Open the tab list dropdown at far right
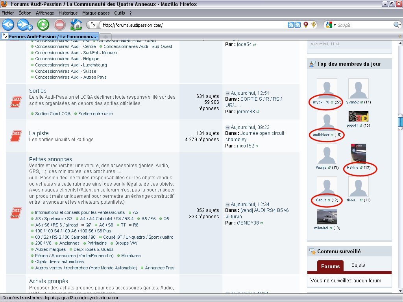The height and width of the screenshot is (302, 403). pos(399,37)
